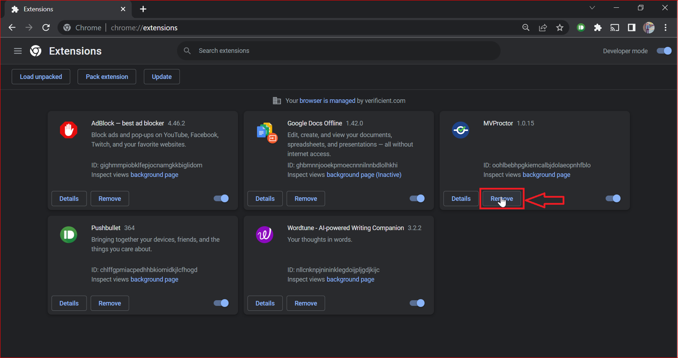Open the tab search chevron dropdown
Screen dimensions: 678x358
(x=592, y=8)
